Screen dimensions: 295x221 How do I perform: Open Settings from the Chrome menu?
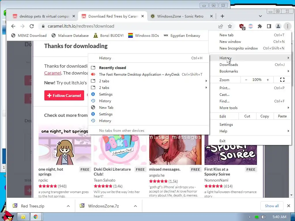click(x=250, y=124)
